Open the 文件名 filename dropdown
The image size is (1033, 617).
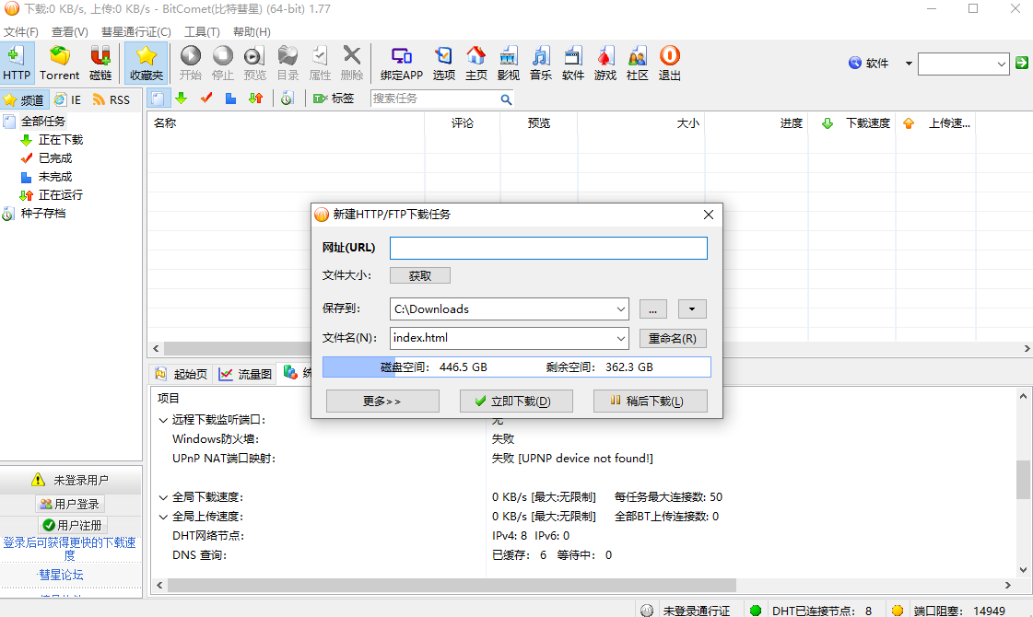619,338
